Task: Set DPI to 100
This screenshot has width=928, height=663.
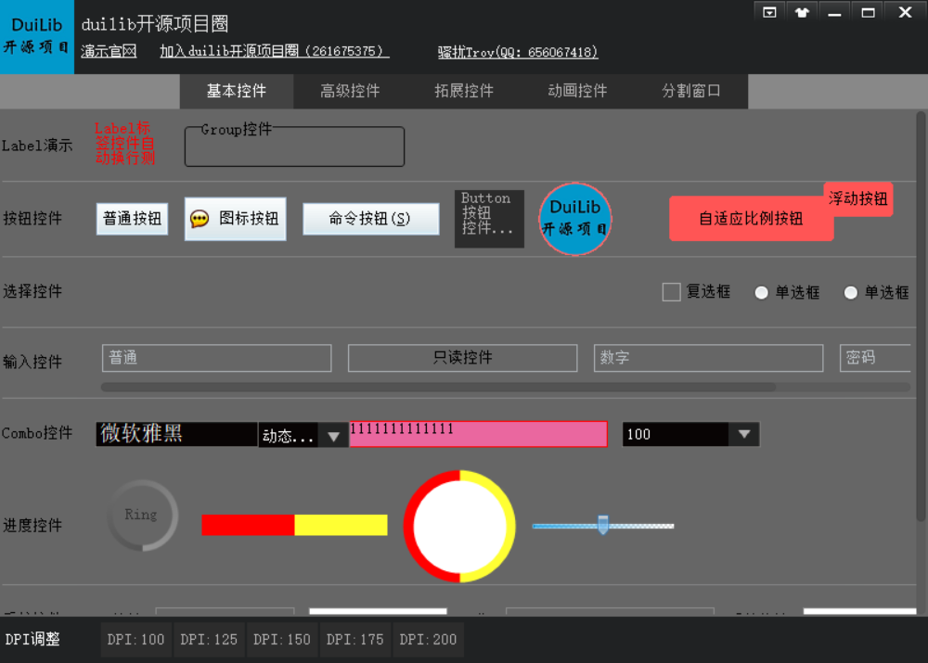Action: tap(135, 639)
